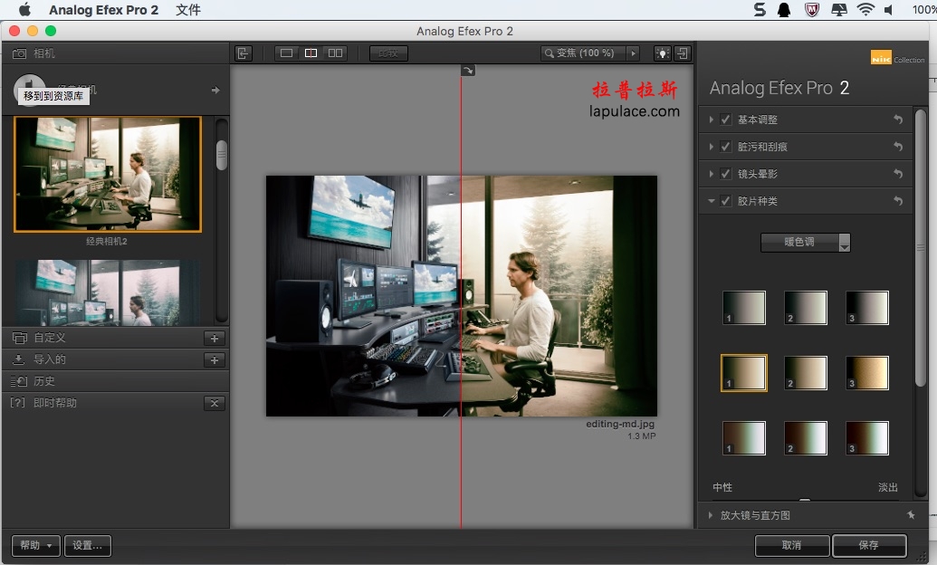Toggle the lightbulb background color icon

[x=662, y=53]
